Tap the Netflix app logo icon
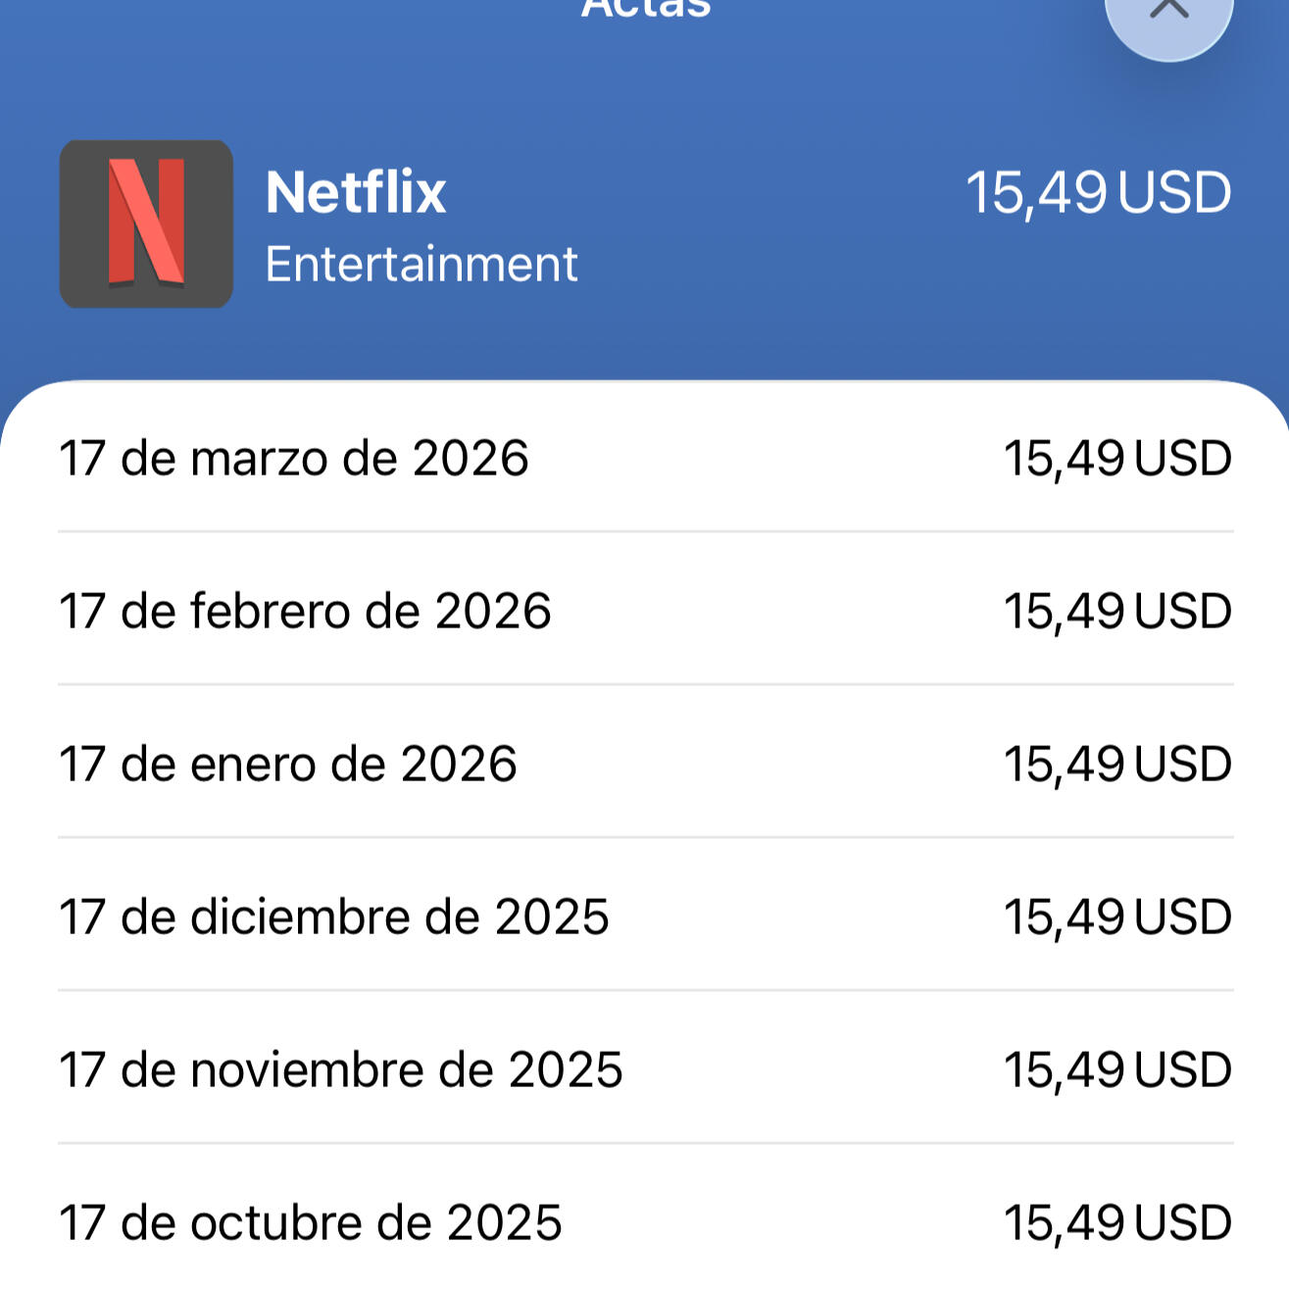The image size is (1289, 1289). (x=146, y=223)
